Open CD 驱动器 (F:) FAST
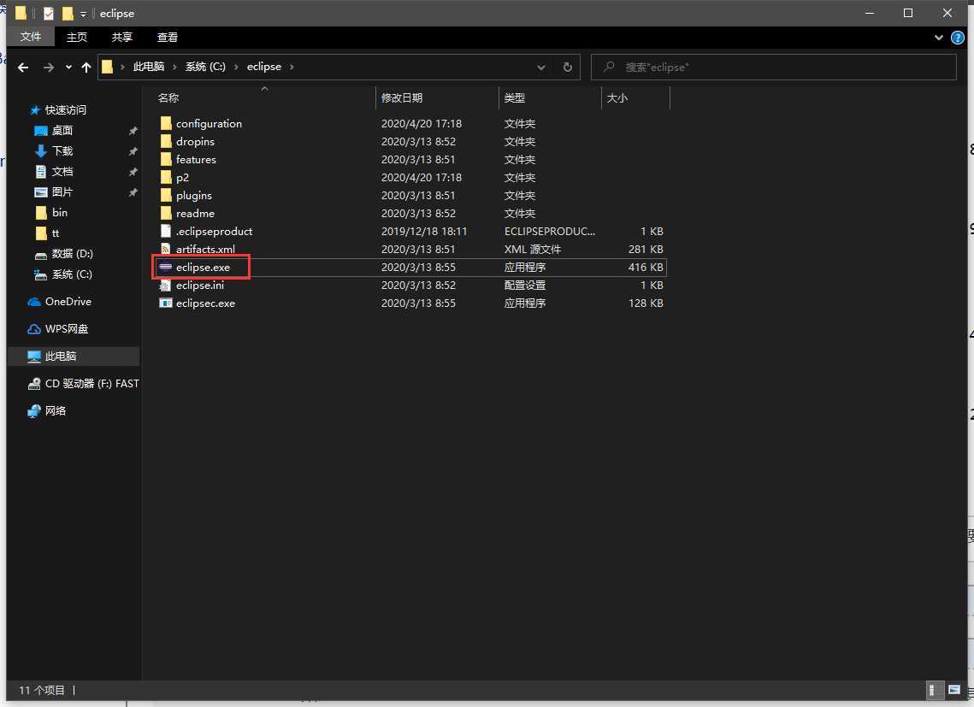 click(x=83, y=383)
